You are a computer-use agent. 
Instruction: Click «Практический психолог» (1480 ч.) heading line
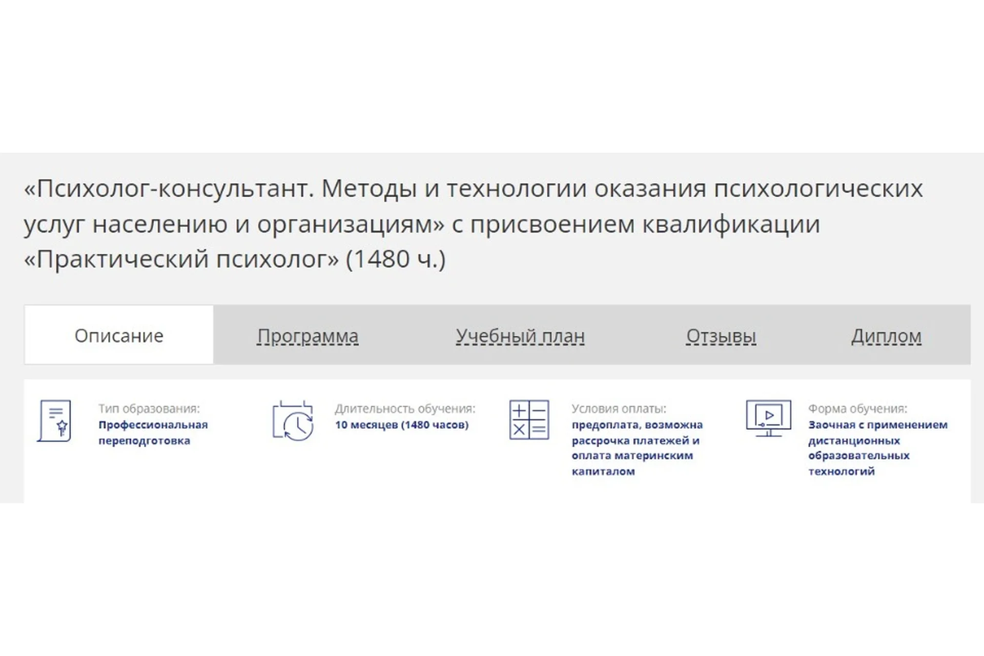coord(235,259)
